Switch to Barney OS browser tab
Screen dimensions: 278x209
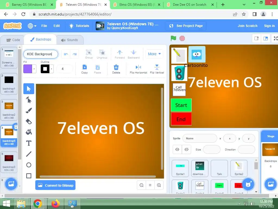29,5
